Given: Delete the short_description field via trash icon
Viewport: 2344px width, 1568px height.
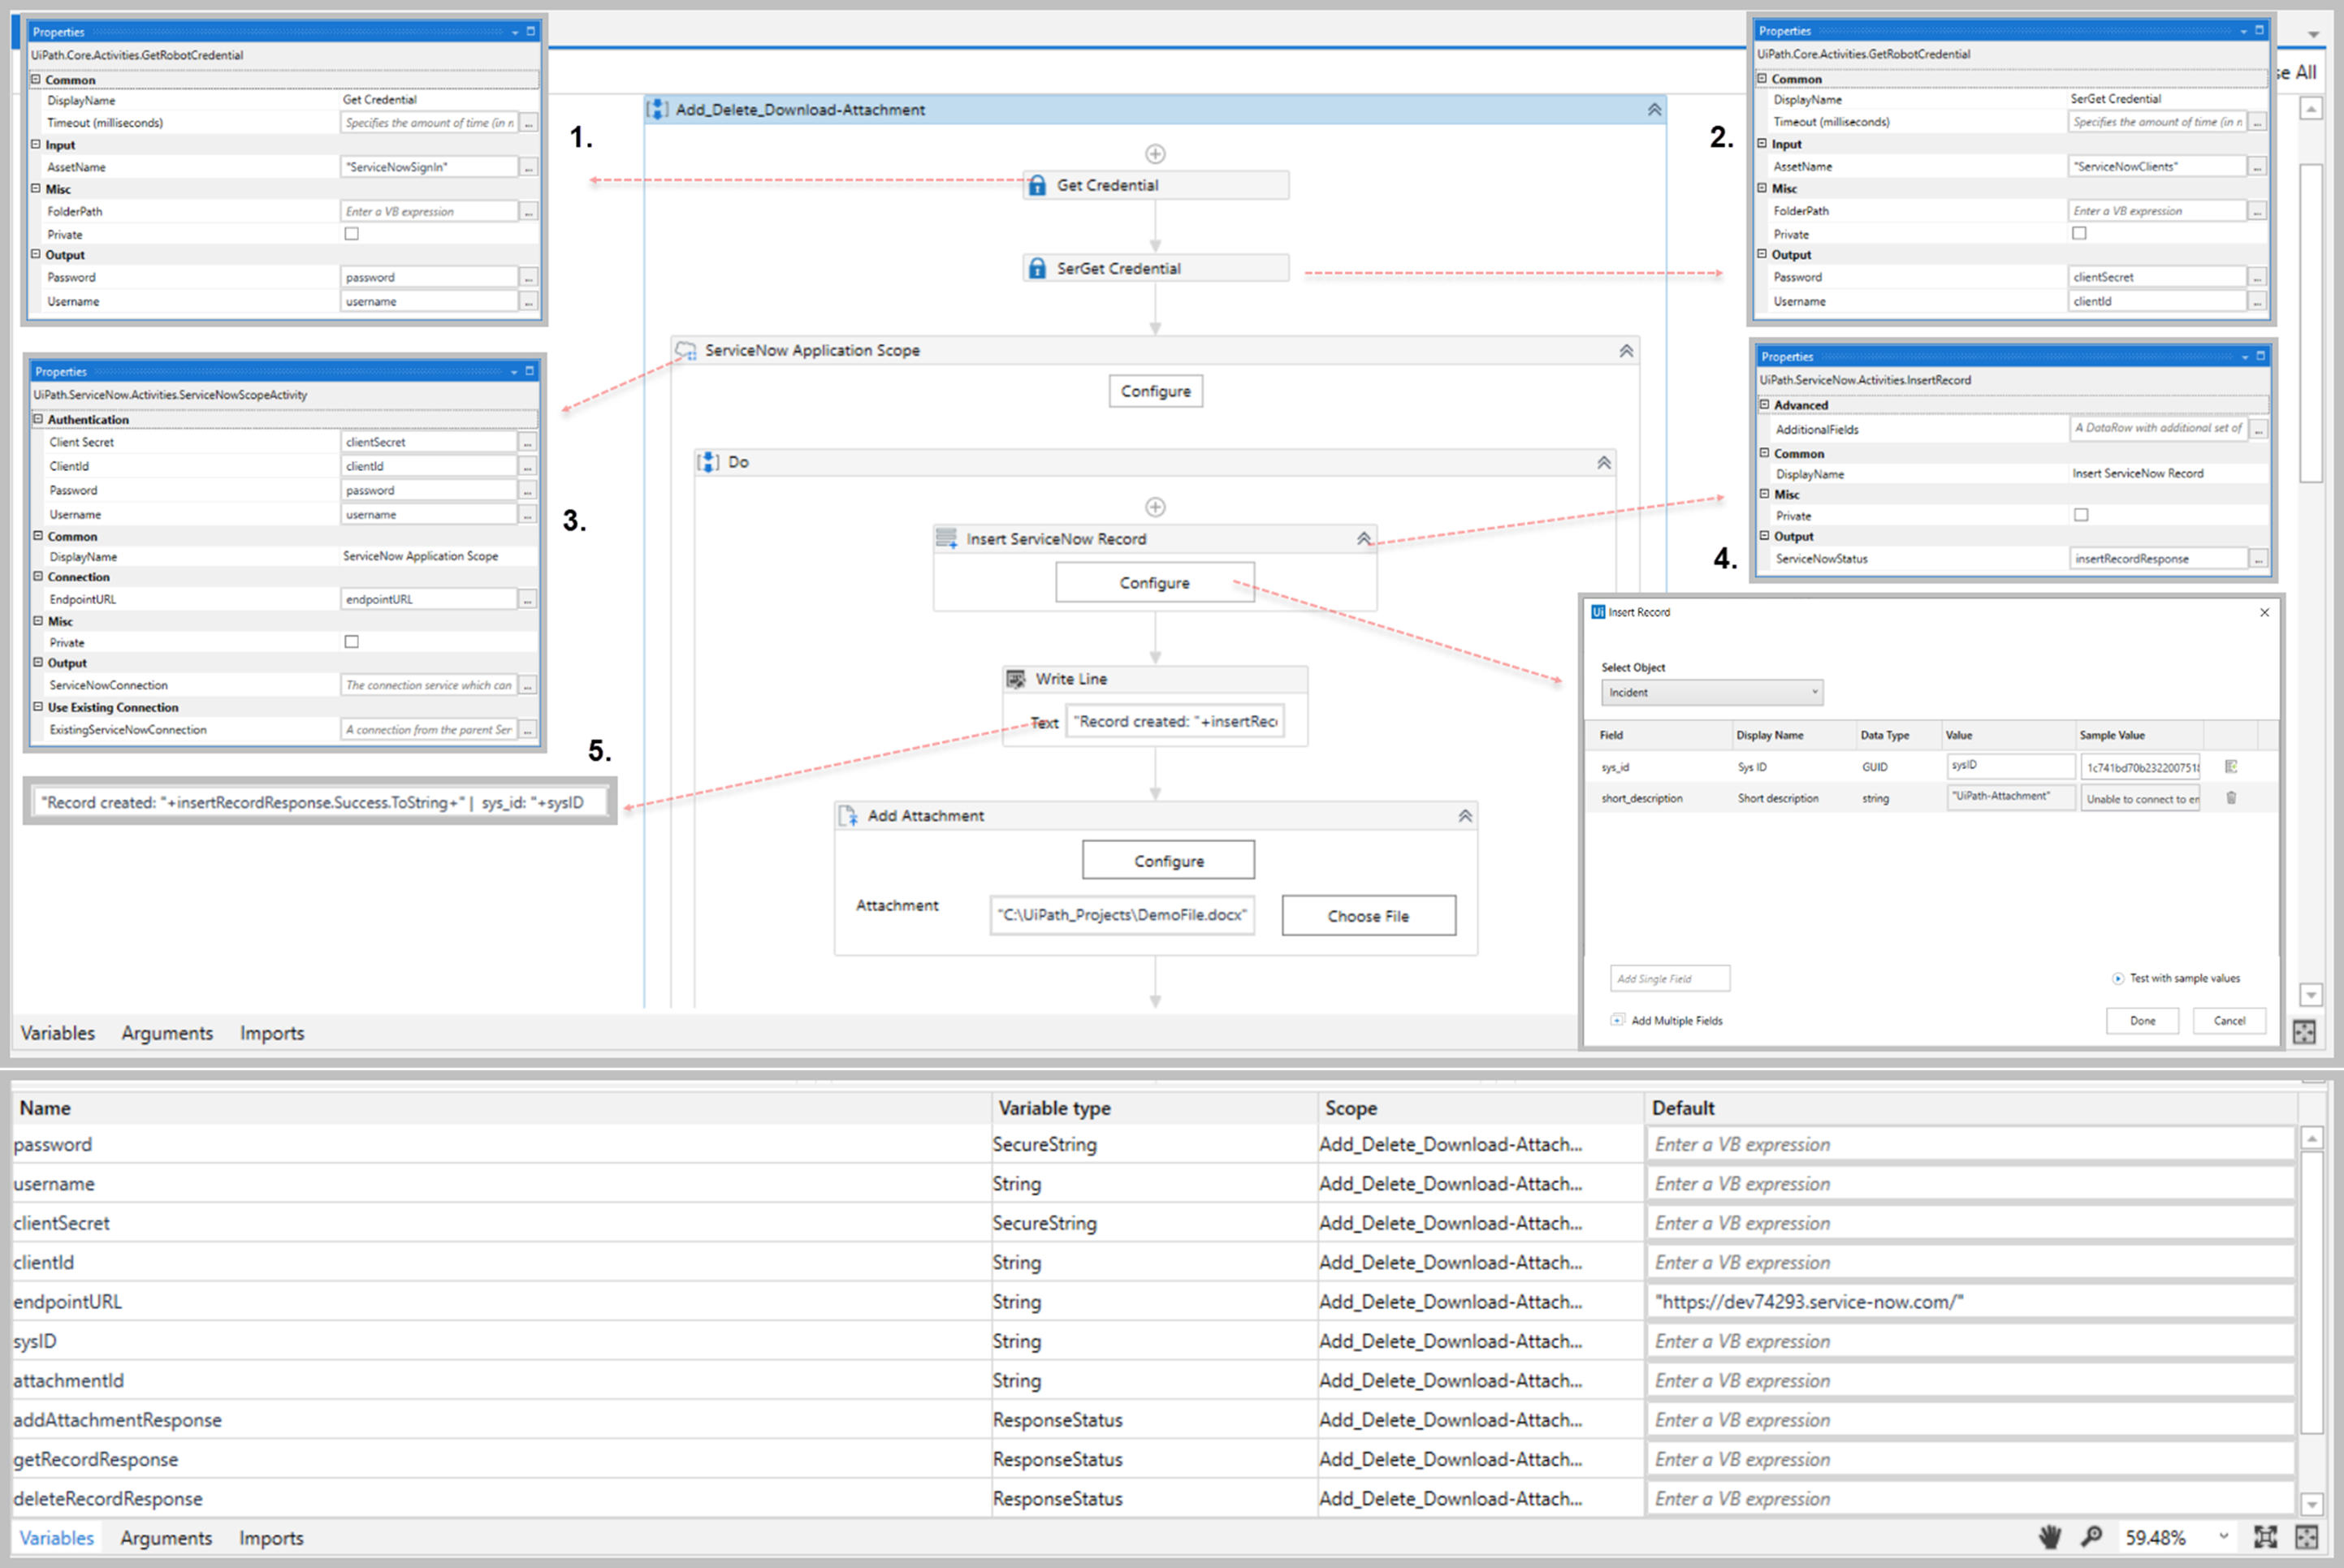Looking at the screenshot, I should pos(2230,798).
